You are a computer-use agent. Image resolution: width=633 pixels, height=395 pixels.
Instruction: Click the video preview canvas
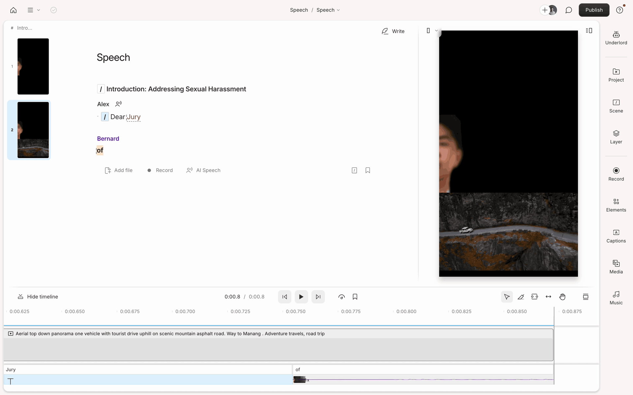pos(508,153)
